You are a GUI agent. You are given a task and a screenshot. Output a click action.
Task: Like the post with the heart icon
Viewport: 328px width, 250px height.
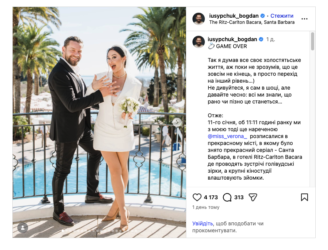[197, 197]
